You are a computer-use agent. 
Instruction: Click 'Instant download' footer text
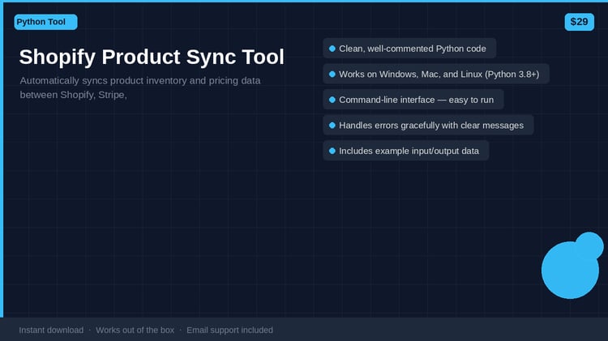pyautogui.click(x=51, y=330)
